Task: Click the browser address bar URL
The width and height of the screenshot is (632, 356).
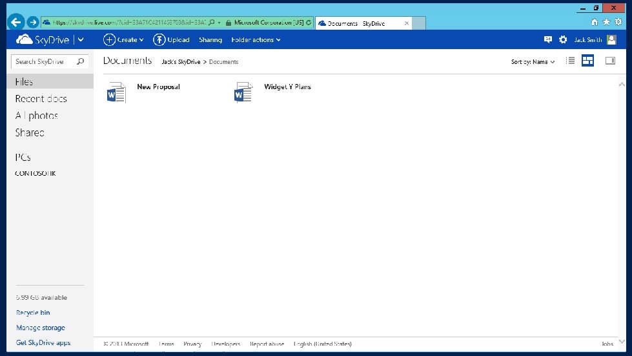Action: click(129, 23)
